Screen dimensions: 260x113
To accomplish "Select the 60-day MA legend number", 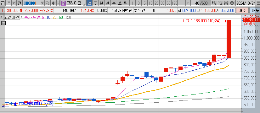I will (x=61, y=17).
